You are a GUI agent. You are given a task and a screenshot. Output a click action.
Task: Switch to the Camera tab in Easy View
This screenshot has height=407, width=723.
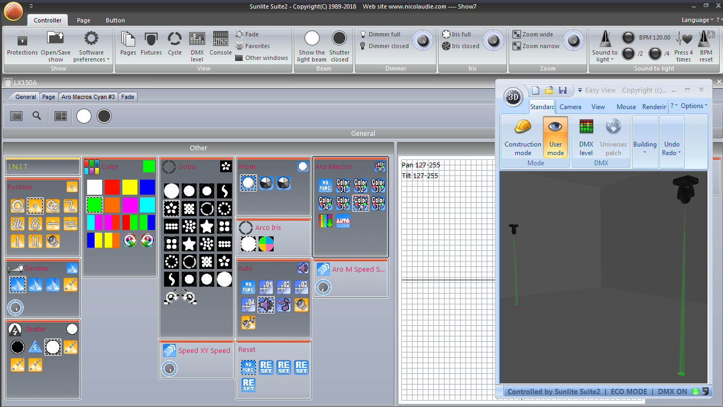(x=570, y=106)
